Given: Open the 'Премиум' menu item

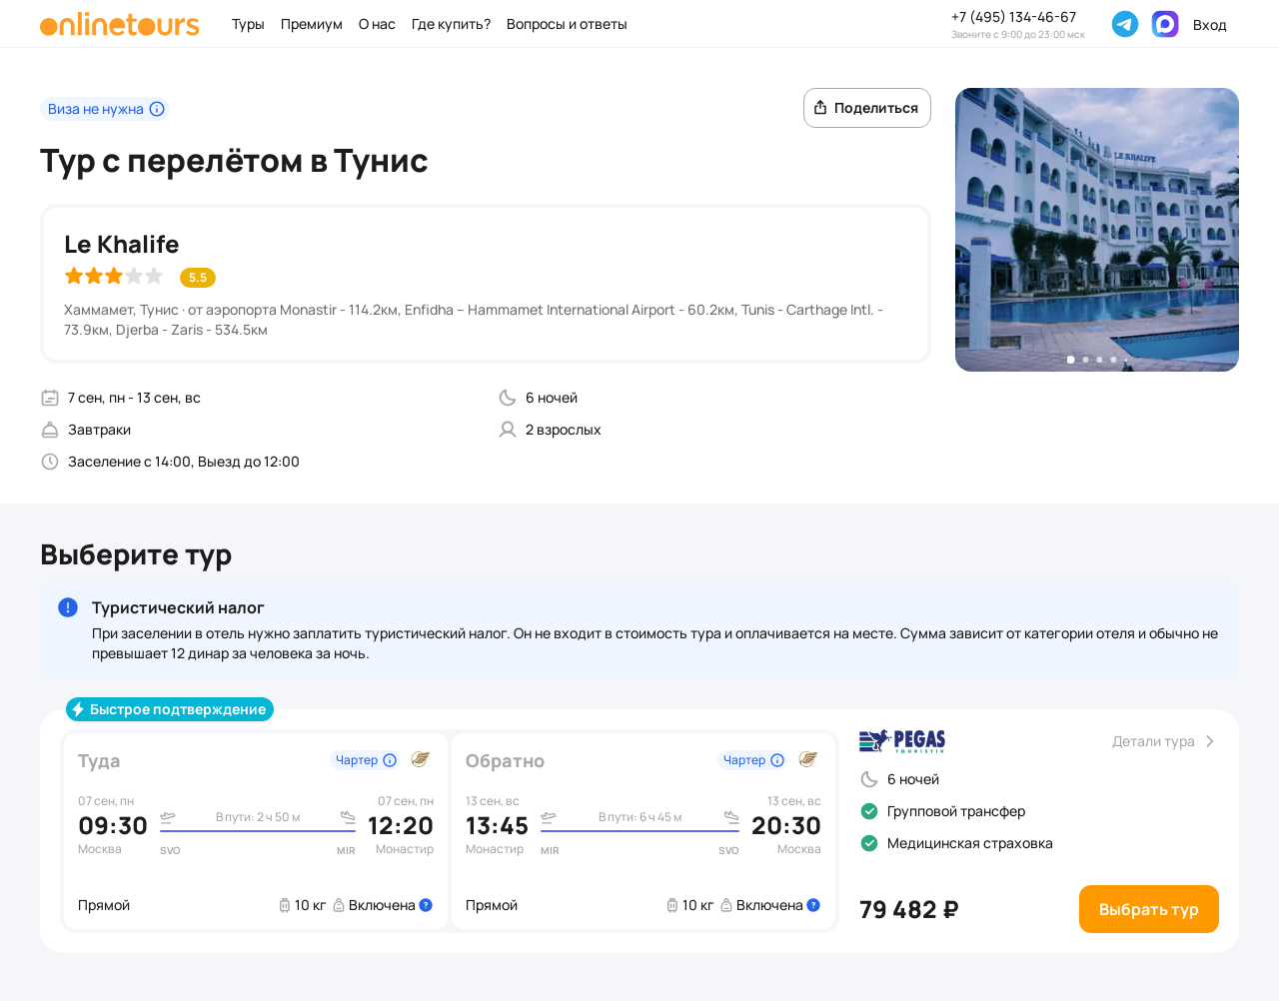Looking at the screenshot, I should [x=312, y=24].
